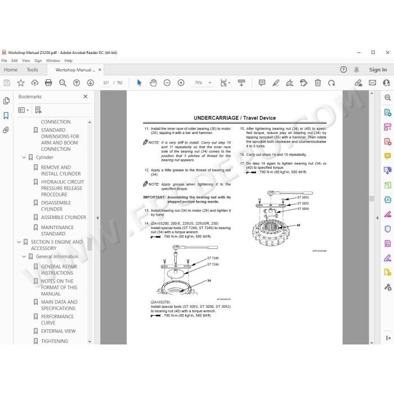Screen dimensions: 394x394
Task: Open the Edit menu
Action: [15, 61]
